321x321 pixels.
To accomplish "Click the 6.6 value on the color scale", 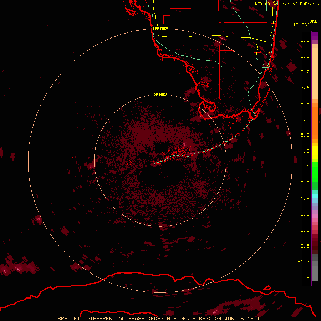I will [305, 103].
